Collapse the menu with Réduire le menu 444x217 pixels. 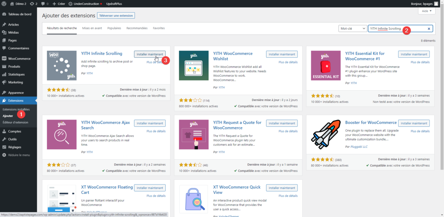click(x=18, y=155)
